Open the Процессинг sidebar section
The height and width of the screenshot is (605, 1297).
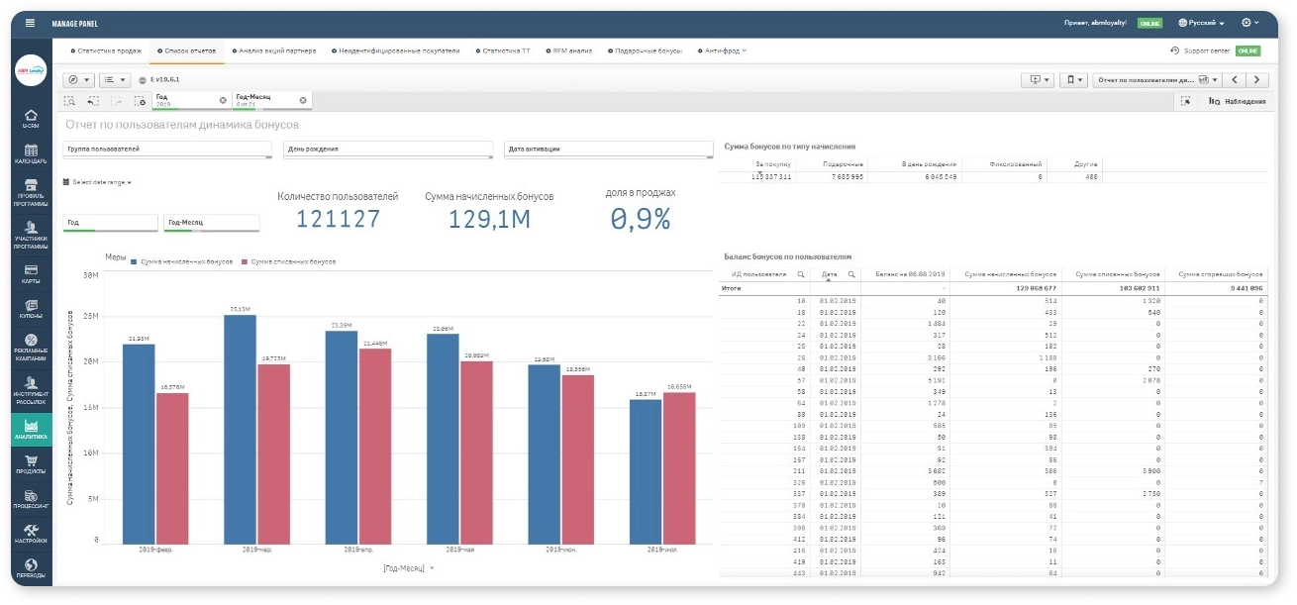tap(31, 500)
